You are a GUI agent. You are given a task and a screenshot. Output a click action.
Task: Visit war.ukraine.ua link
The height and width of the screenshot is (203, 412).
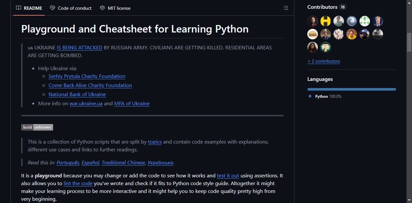tap(86, 103)
